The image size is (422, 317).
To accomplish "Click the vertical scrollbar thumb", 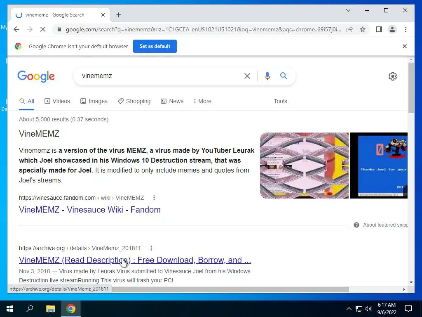I will [411, 88].
